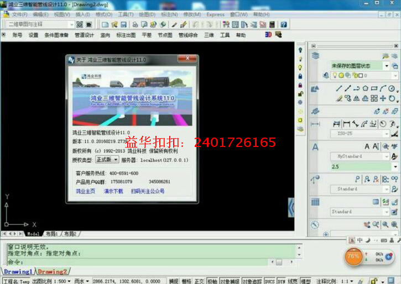Toggle DYN dynamic input in status bar

tap(282, 281)
